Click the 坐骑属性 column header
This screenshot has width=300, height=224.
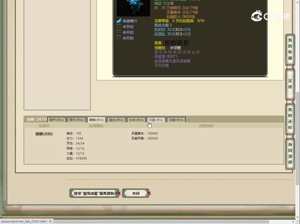coord(96,126)
